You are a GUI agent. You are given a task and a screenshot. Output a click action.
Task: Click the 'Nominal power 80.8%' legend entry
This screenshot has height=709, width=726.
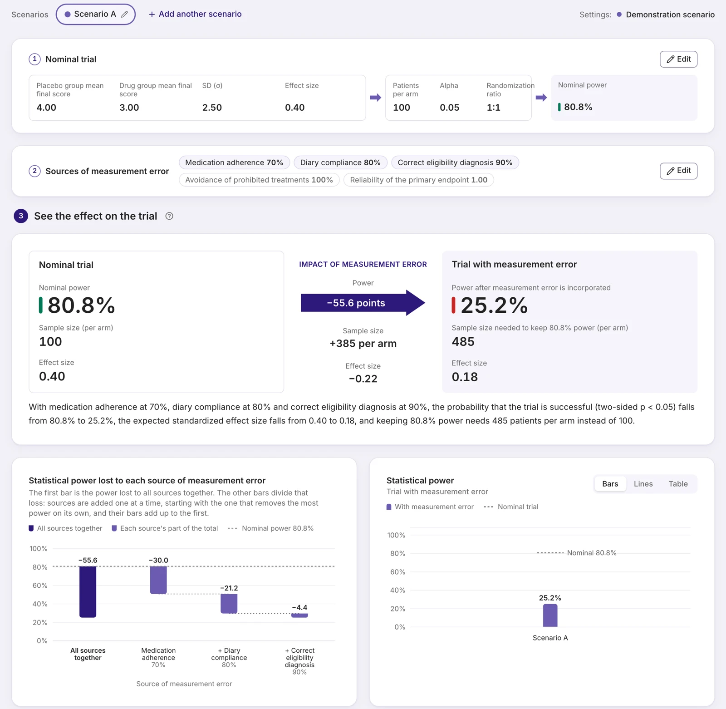(270, 528)
